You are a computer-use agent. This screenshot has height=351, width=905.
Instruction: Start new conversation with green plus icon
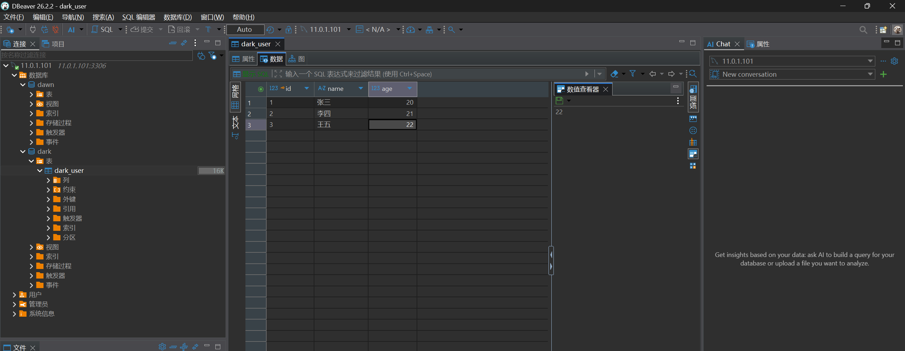tap(883, 74)
